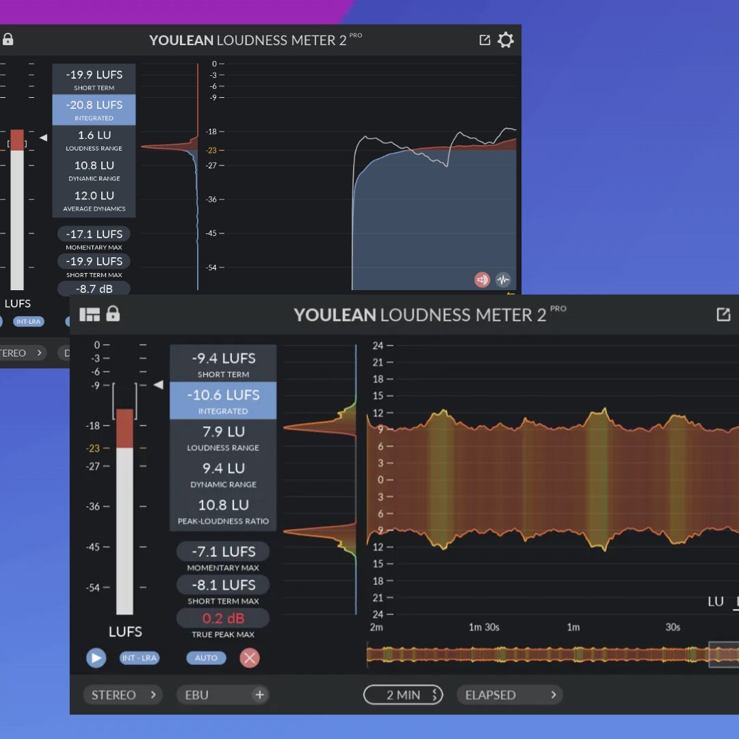
Task: Click the -19.9 LUFS short term max readout
Action: [x=94, y=261]
